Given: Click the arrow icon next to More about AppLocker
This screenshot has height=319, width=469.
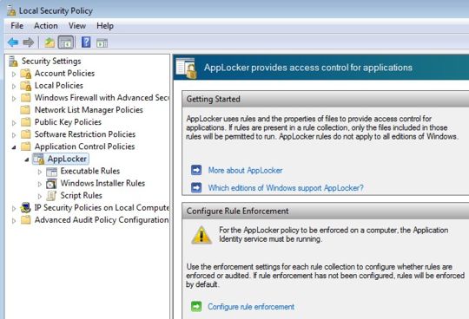Looking at the screenshot, I should (x=196, y=170).
